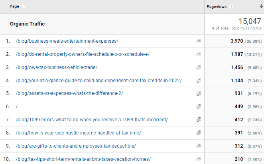Click popup icon for side-hustle-income row
Image resolution: width=264 pixels, height=164 pixels.
(x=199, y=133)
